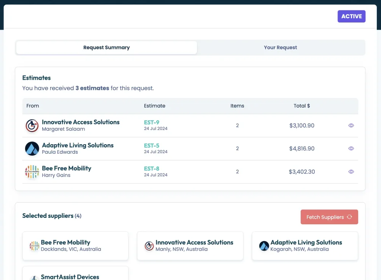The image size is (381, 280).
Task: Switch to the Your Request tab
Action: (280, 48)
